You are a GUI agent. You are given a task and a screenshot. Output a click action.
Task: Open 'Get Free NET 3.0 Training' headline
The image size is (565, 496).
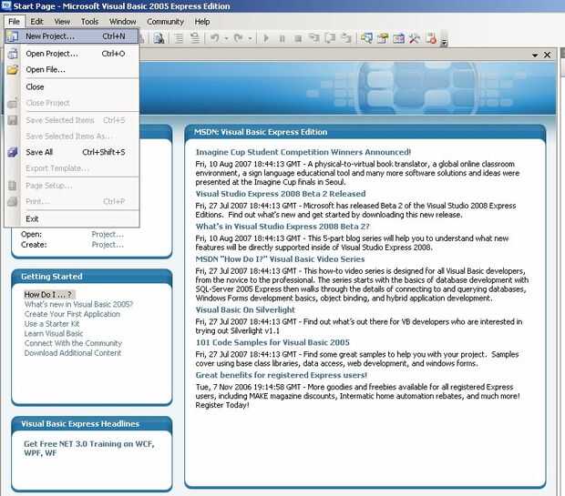88,449
